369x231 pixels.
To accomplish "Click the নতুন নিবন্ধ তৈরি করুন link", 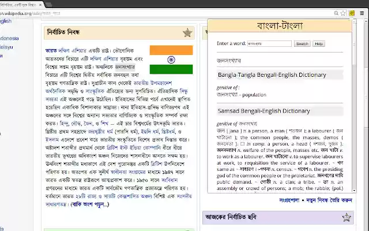I will click(329, 200).
